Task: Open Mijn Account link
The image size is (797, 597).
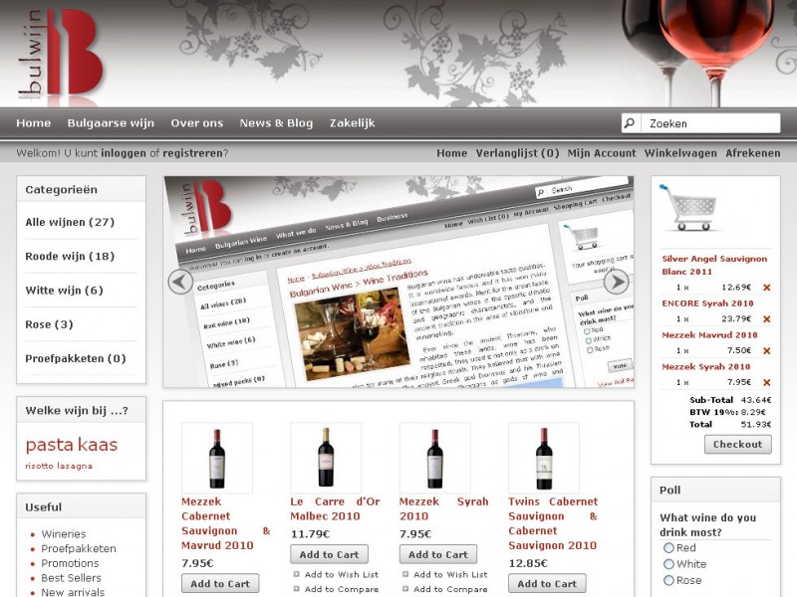Action: [602, 153]
